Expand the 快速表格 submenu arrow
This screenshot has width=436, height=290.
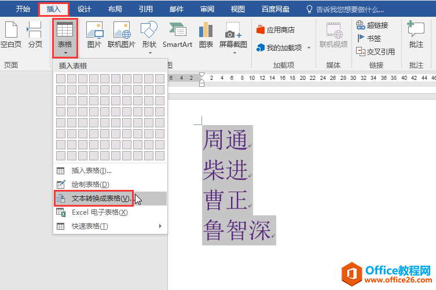coord(160,226)
